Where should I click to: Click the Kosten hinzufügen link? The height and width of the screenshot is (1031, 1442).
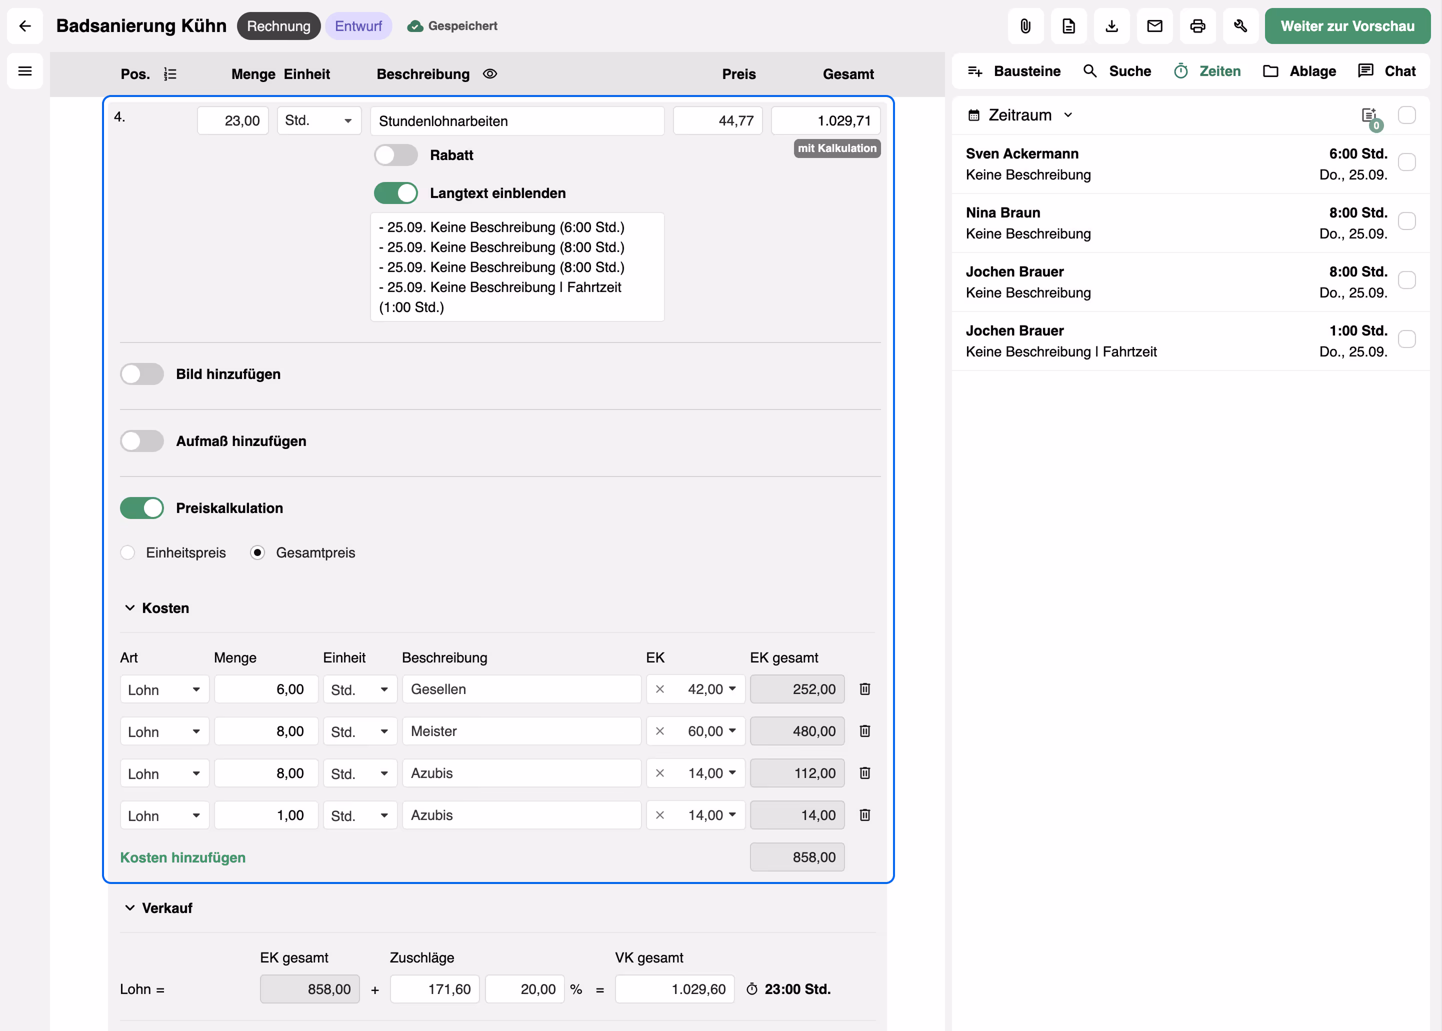tap(183, 857)
